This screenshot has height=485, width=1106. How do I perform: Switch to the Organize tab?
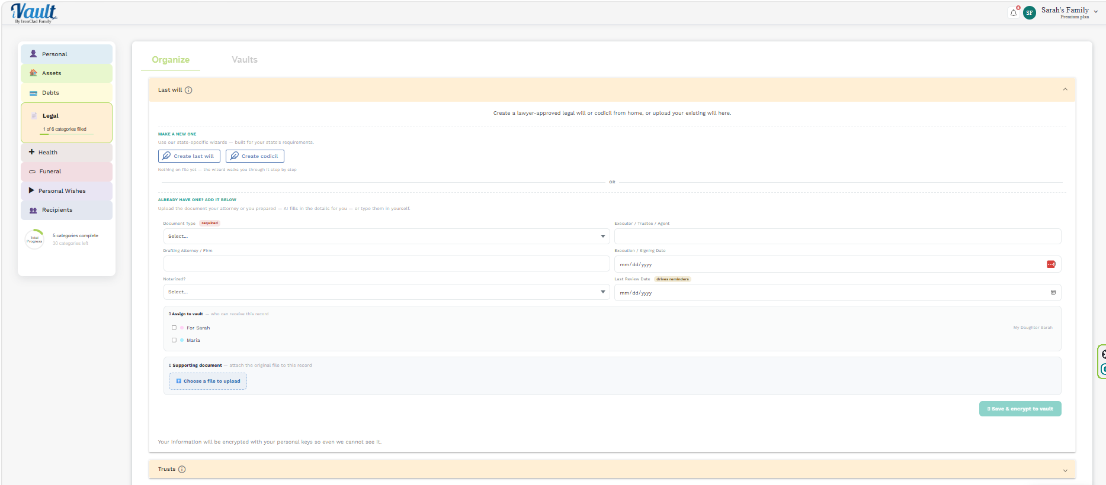click(x=171, y=60)
